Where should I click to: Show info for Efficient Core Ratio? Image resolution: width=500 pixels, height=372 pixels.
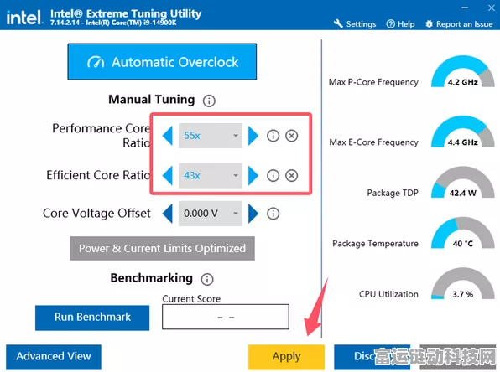pos(273,175)
